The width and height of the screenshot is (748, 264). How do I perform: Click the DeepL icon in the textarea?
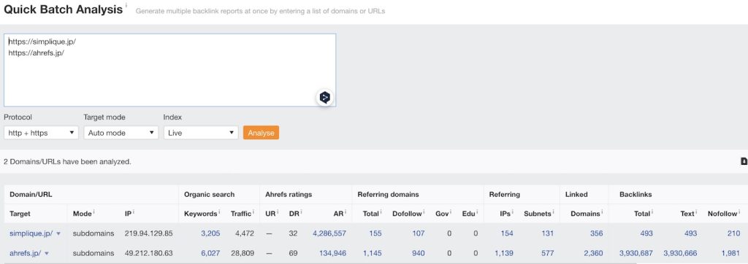pyautogui.click(x=325, y=98)
